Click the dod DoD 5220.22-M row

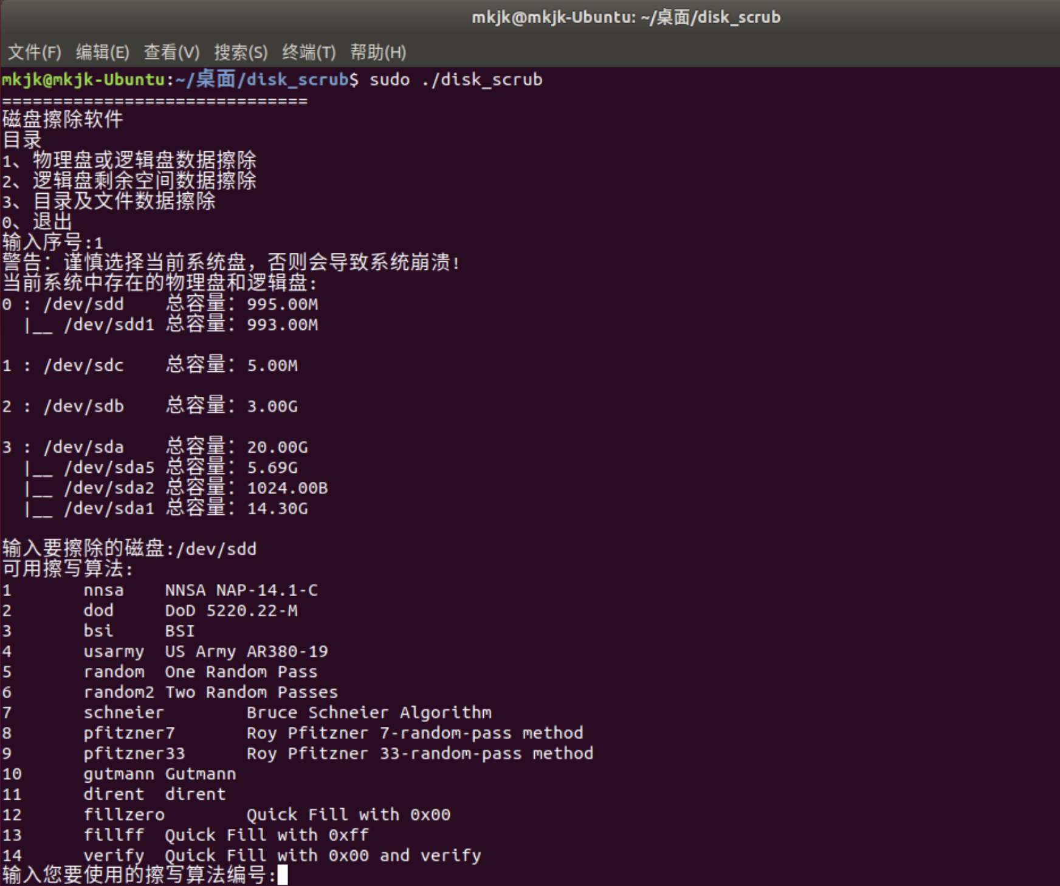[x=150, y=611]
